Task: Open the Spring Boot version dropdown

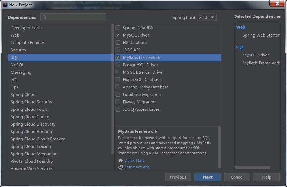Action: pos(206,17)
